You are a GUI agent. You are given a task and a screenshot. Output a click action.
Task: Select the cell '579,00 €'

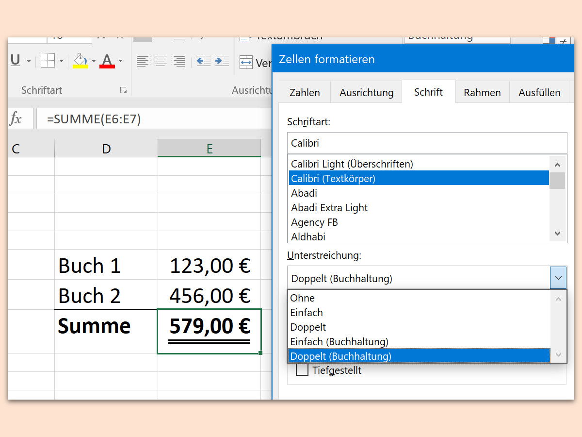(x=210, y=332)
